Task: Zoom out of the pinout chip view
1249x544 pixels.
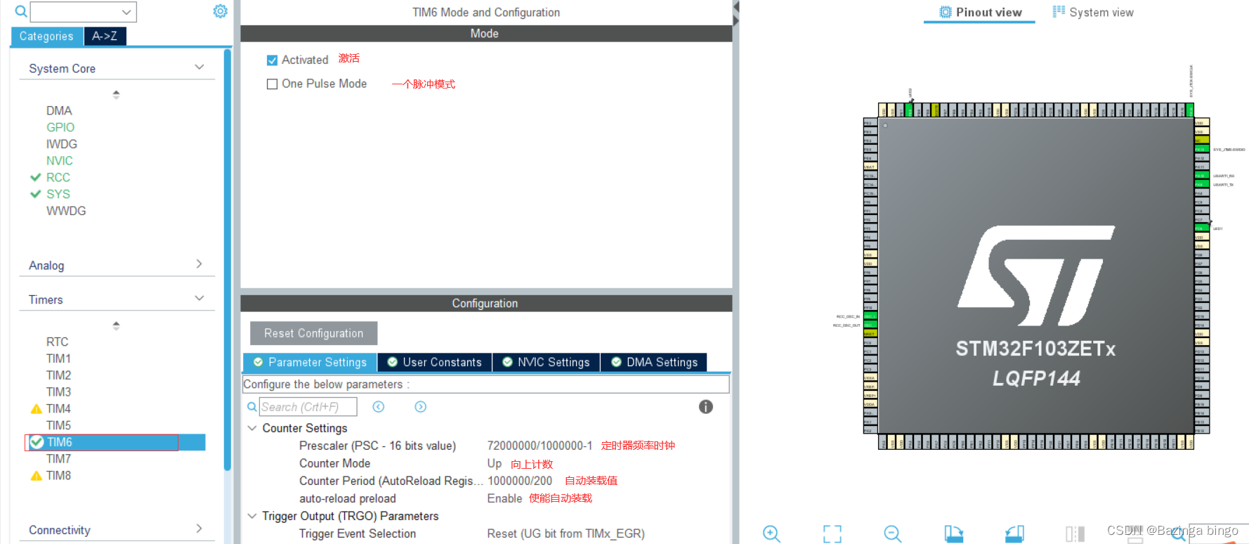Action: point(893,533)
